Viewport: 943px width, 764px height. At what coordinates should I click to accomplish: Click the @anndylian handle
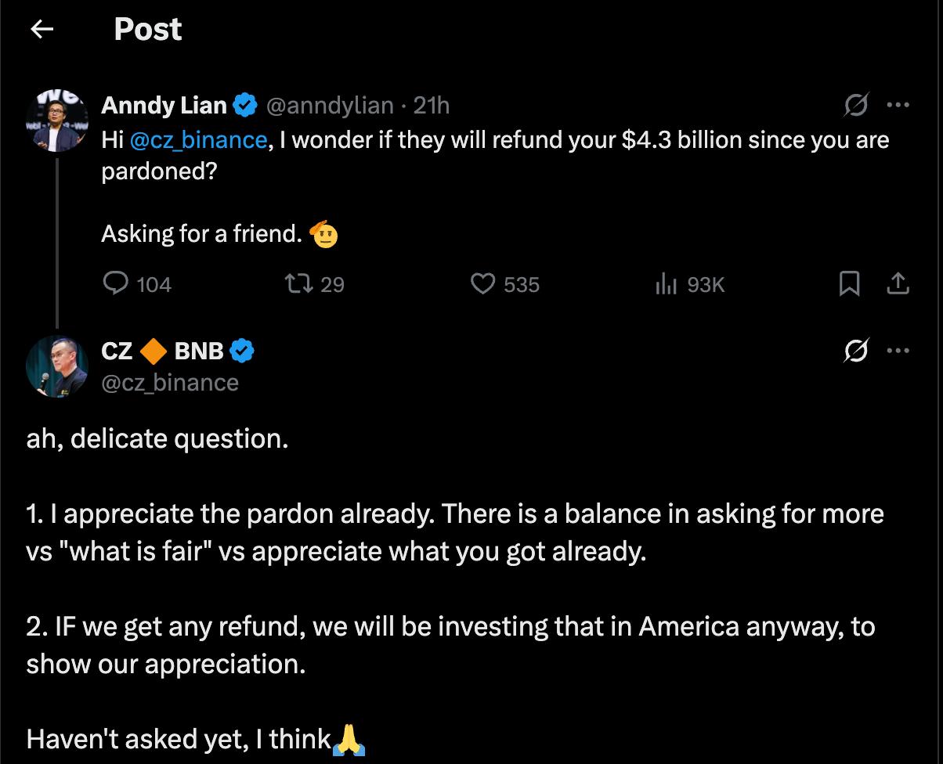330,105
